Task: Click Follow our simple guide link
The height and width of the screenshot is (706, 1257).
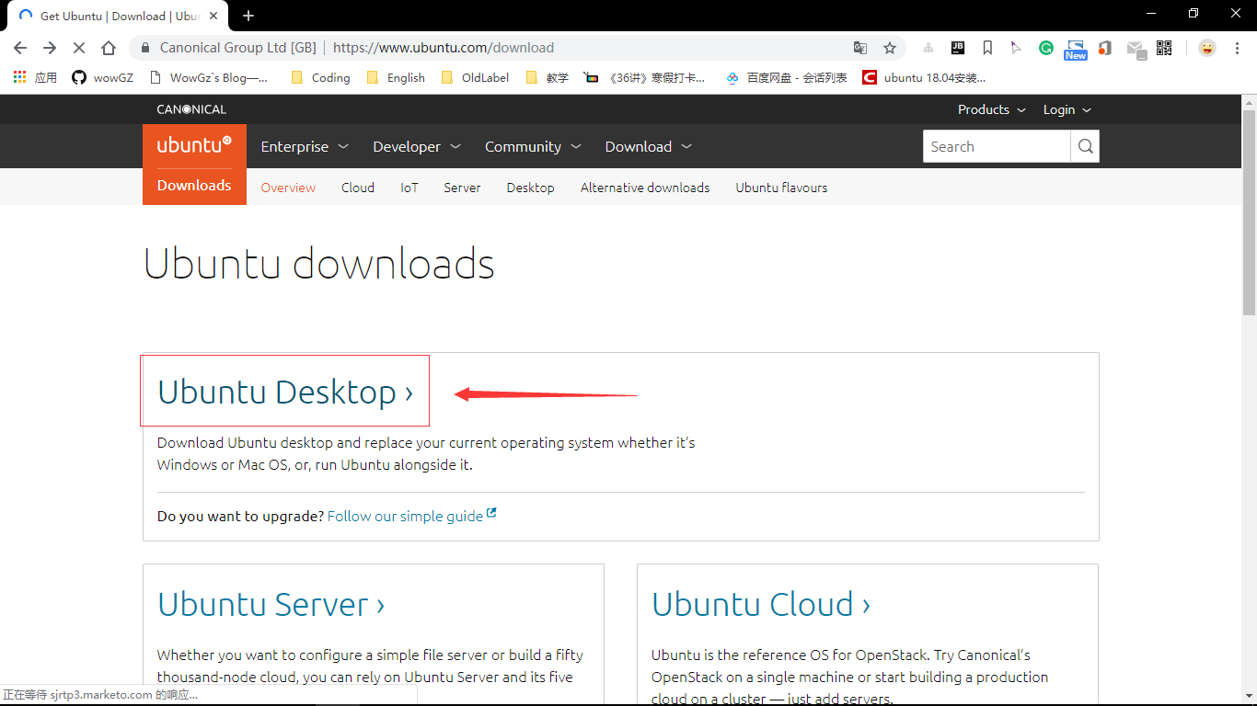Action: click(x=411, y=516)
